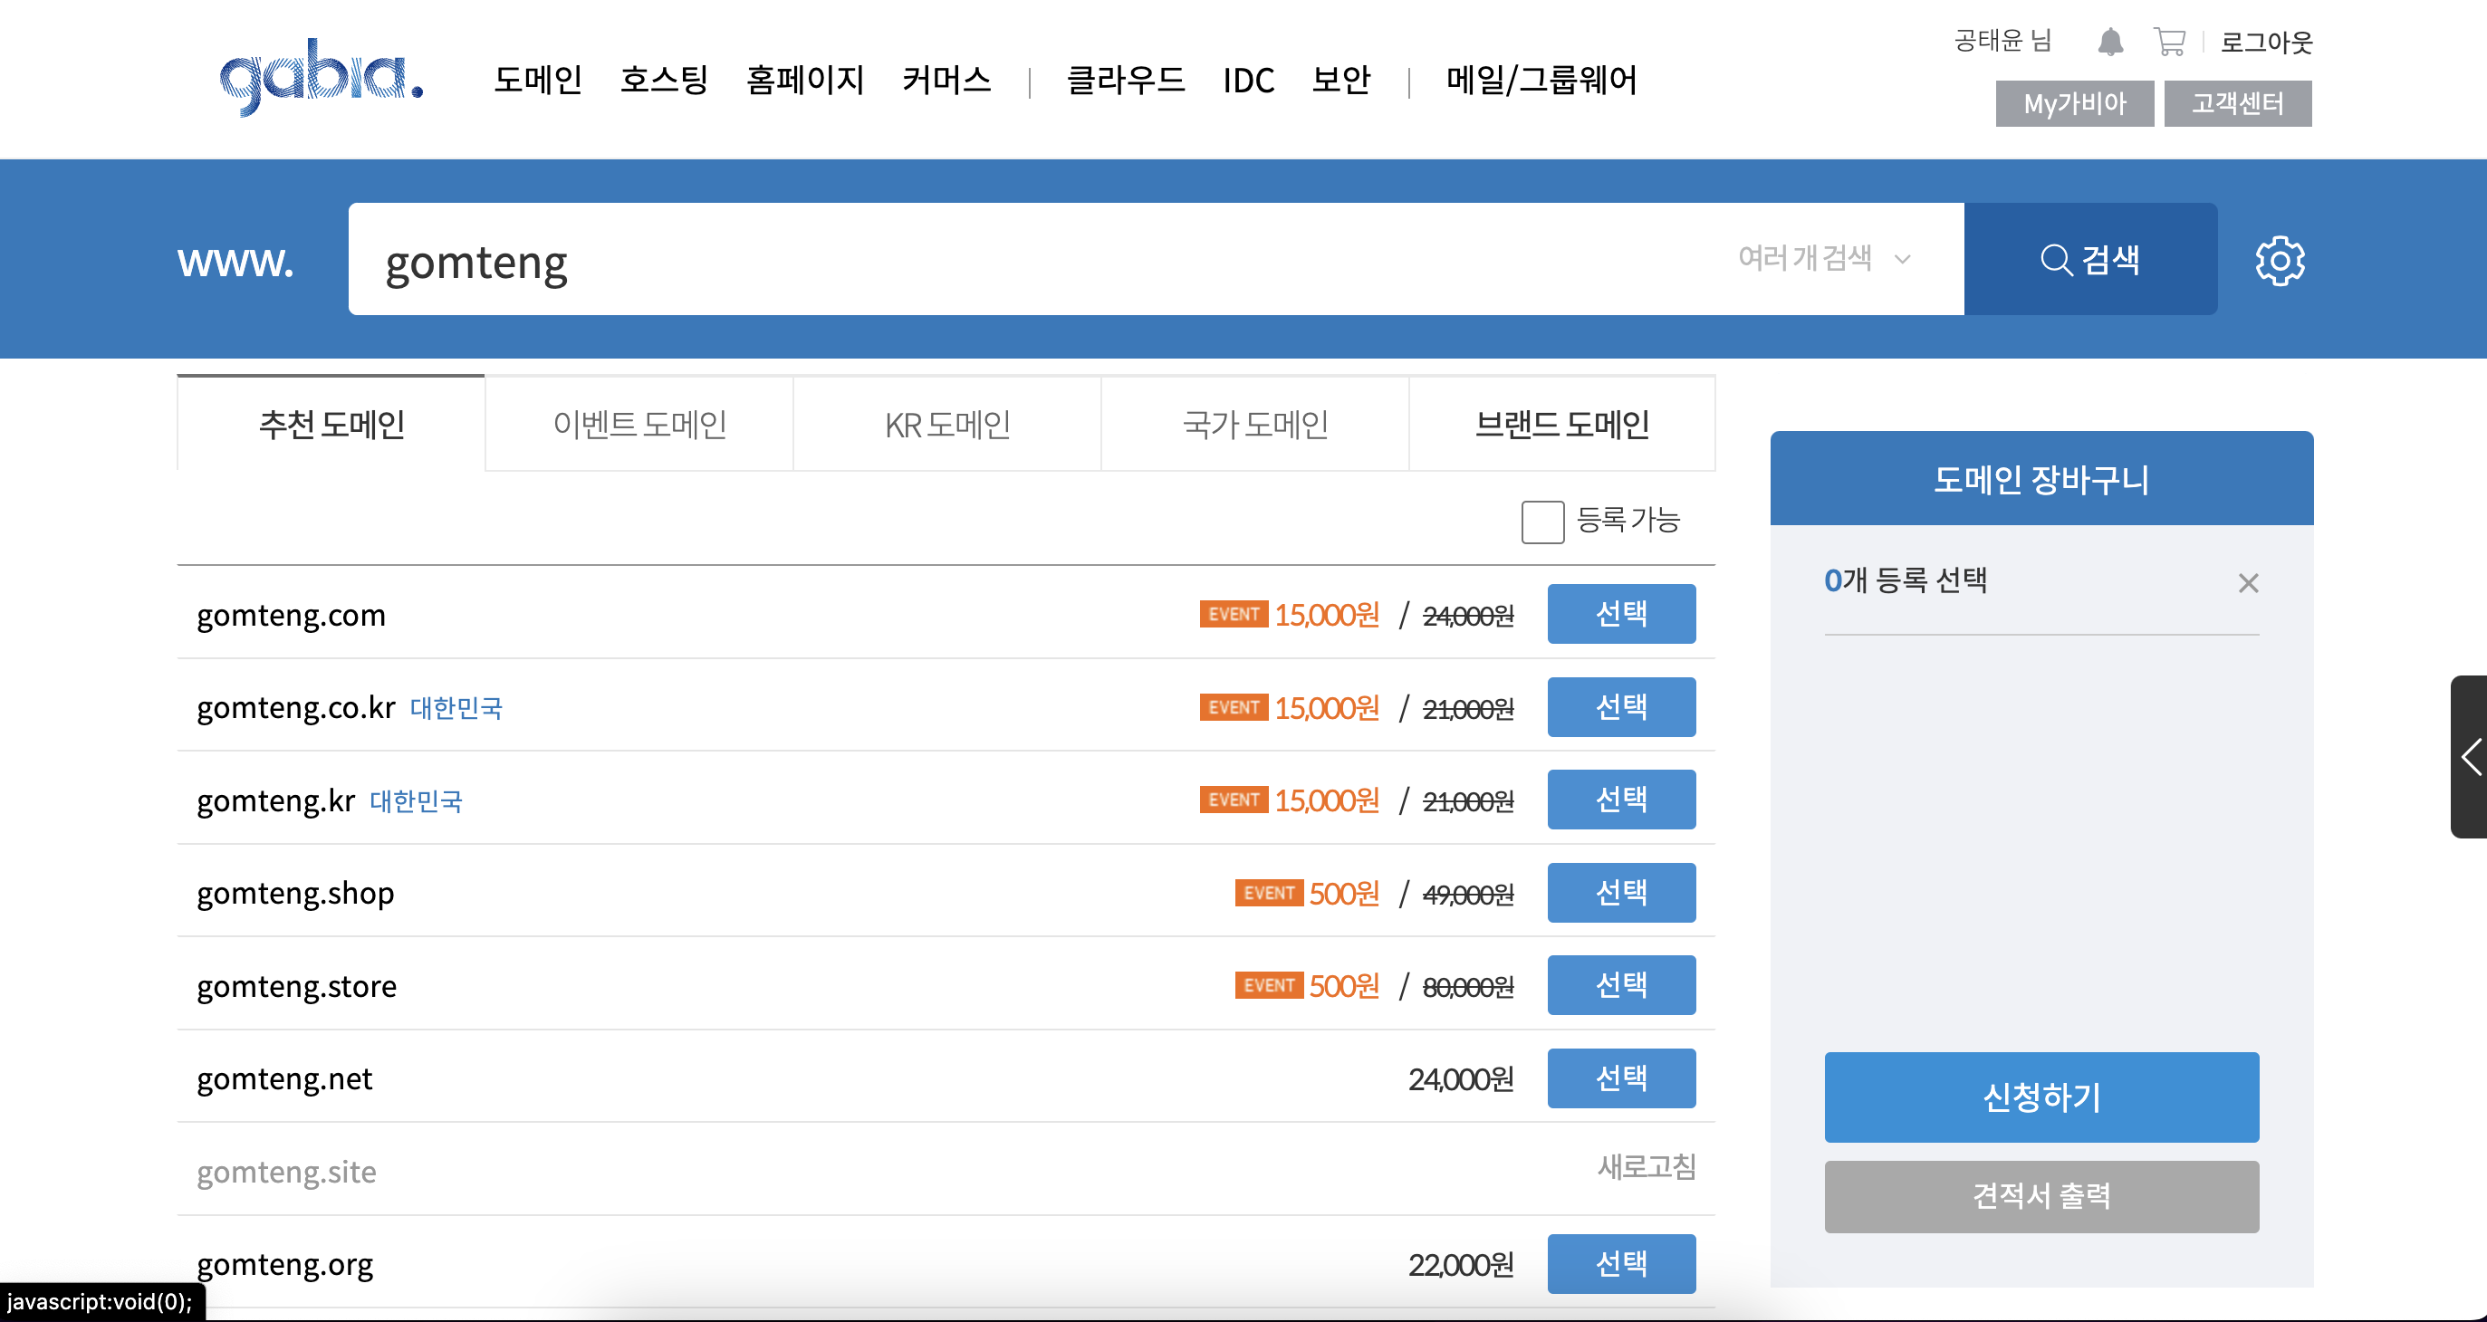Expand the collapsed side panel arrow

pos(2470,757)
